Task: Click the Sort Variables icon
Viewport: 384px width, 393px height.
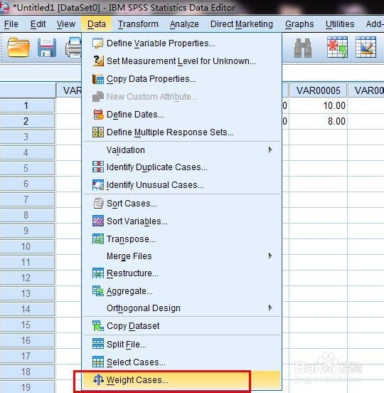Action: tap(98, 221)
